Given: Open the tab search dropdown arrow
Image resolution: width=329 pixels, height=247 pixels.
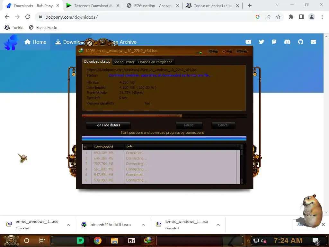Looking at the screenshot, I should [277, 5].
